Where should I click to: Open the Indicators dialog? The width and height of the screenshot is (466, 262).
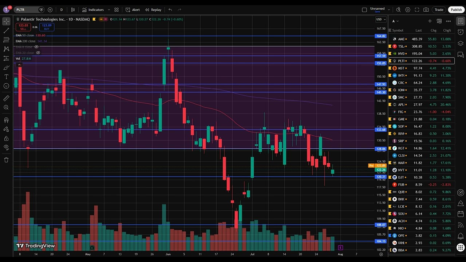click(93, 10)
